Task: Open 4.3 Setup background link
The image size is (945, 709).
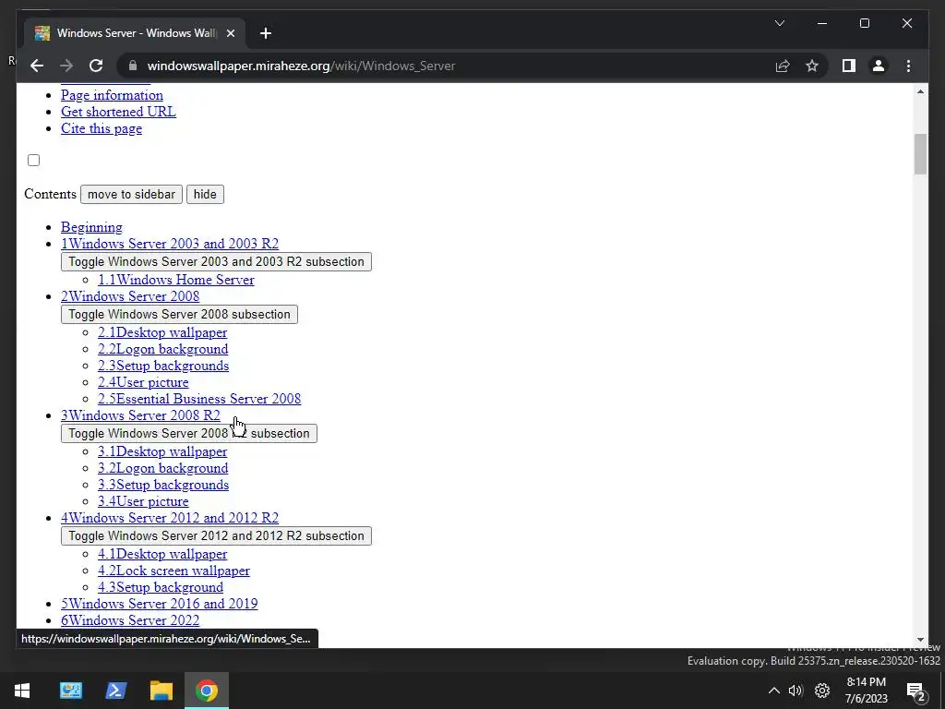Action: coord(161,587)
